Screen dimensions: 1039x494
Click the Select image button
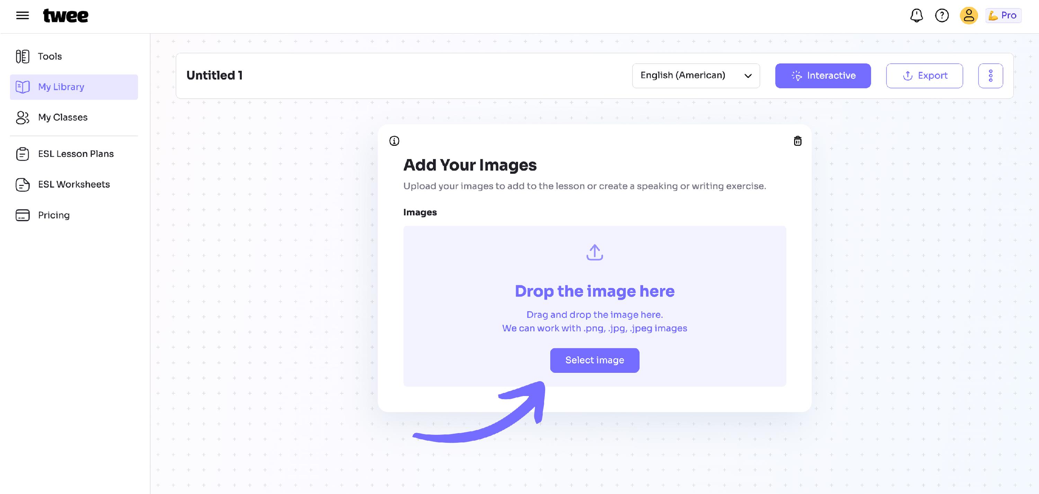[595, 360]
